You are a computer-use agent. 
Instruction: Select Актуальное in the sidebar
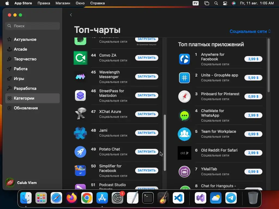coord(32,39)
